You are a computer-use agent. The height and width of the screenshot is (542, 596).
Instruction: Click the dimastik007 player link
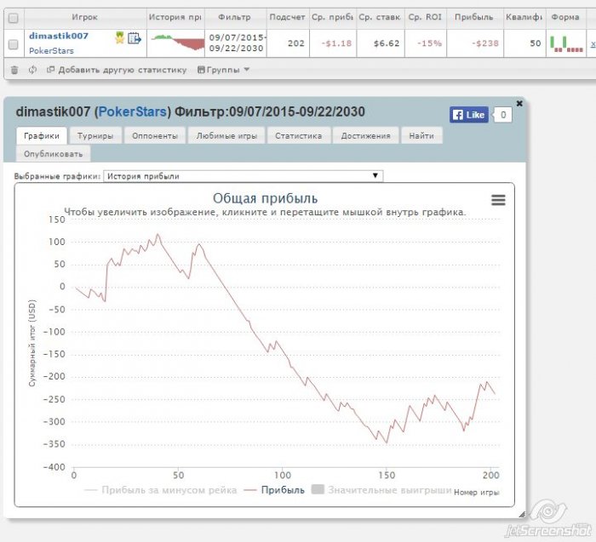point(59,36)
